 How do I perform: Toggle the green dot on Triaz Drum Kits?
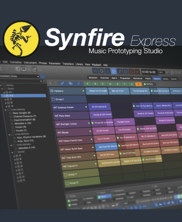[x=94, y=155]
